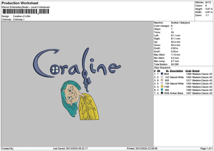Click the stitch count 1189 in stop 5
Viewport: 214px width, 151px height.
tap(166, 87)
